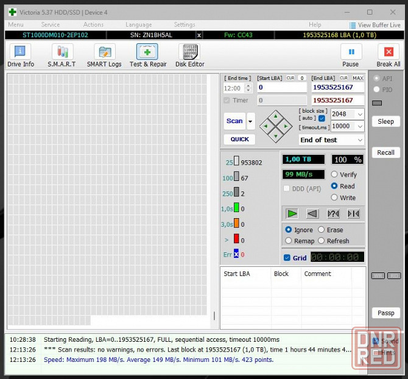Open the Service menu
Image resolution: width=408 pixels, height=379 pixels.
pyautogui.click(x=50, y=25)
